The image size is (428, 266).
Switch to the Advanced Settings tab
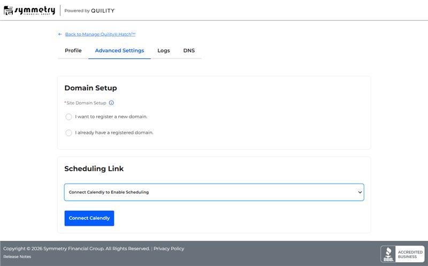119,50
